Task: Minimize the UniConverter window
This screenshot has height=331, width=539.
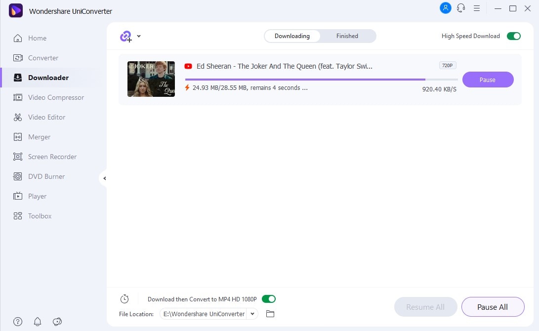Action: [498, 8]
